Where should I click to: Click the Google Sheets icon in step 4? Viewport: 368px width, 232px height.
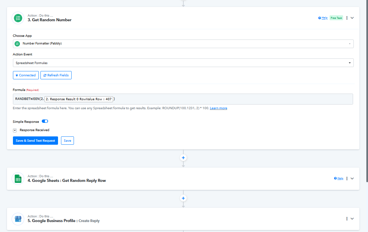coord(18,179)
